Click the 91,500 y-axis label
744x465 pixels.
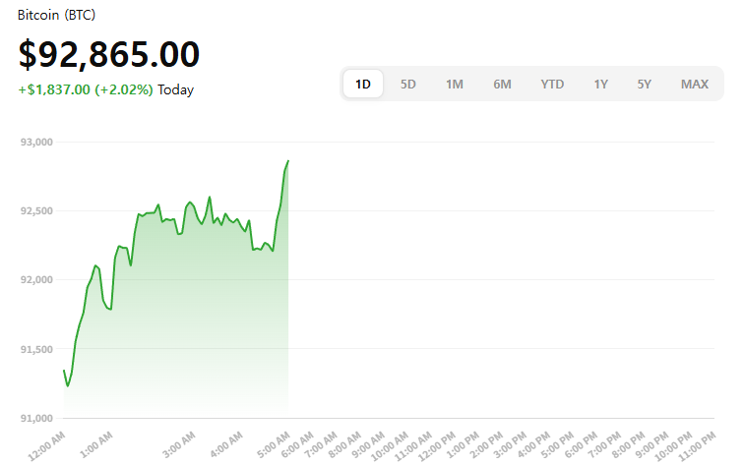pyautogui.click(x=34, y=349)
